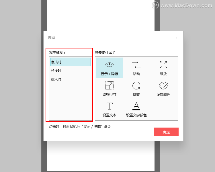Image resolution: width=215 pixels, height=172 pixels.
Task: Pick the 载入时 trigger option
Action: (x=71, y=79)
